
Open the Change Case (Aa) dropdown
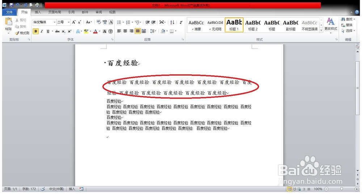coord(89,22)
